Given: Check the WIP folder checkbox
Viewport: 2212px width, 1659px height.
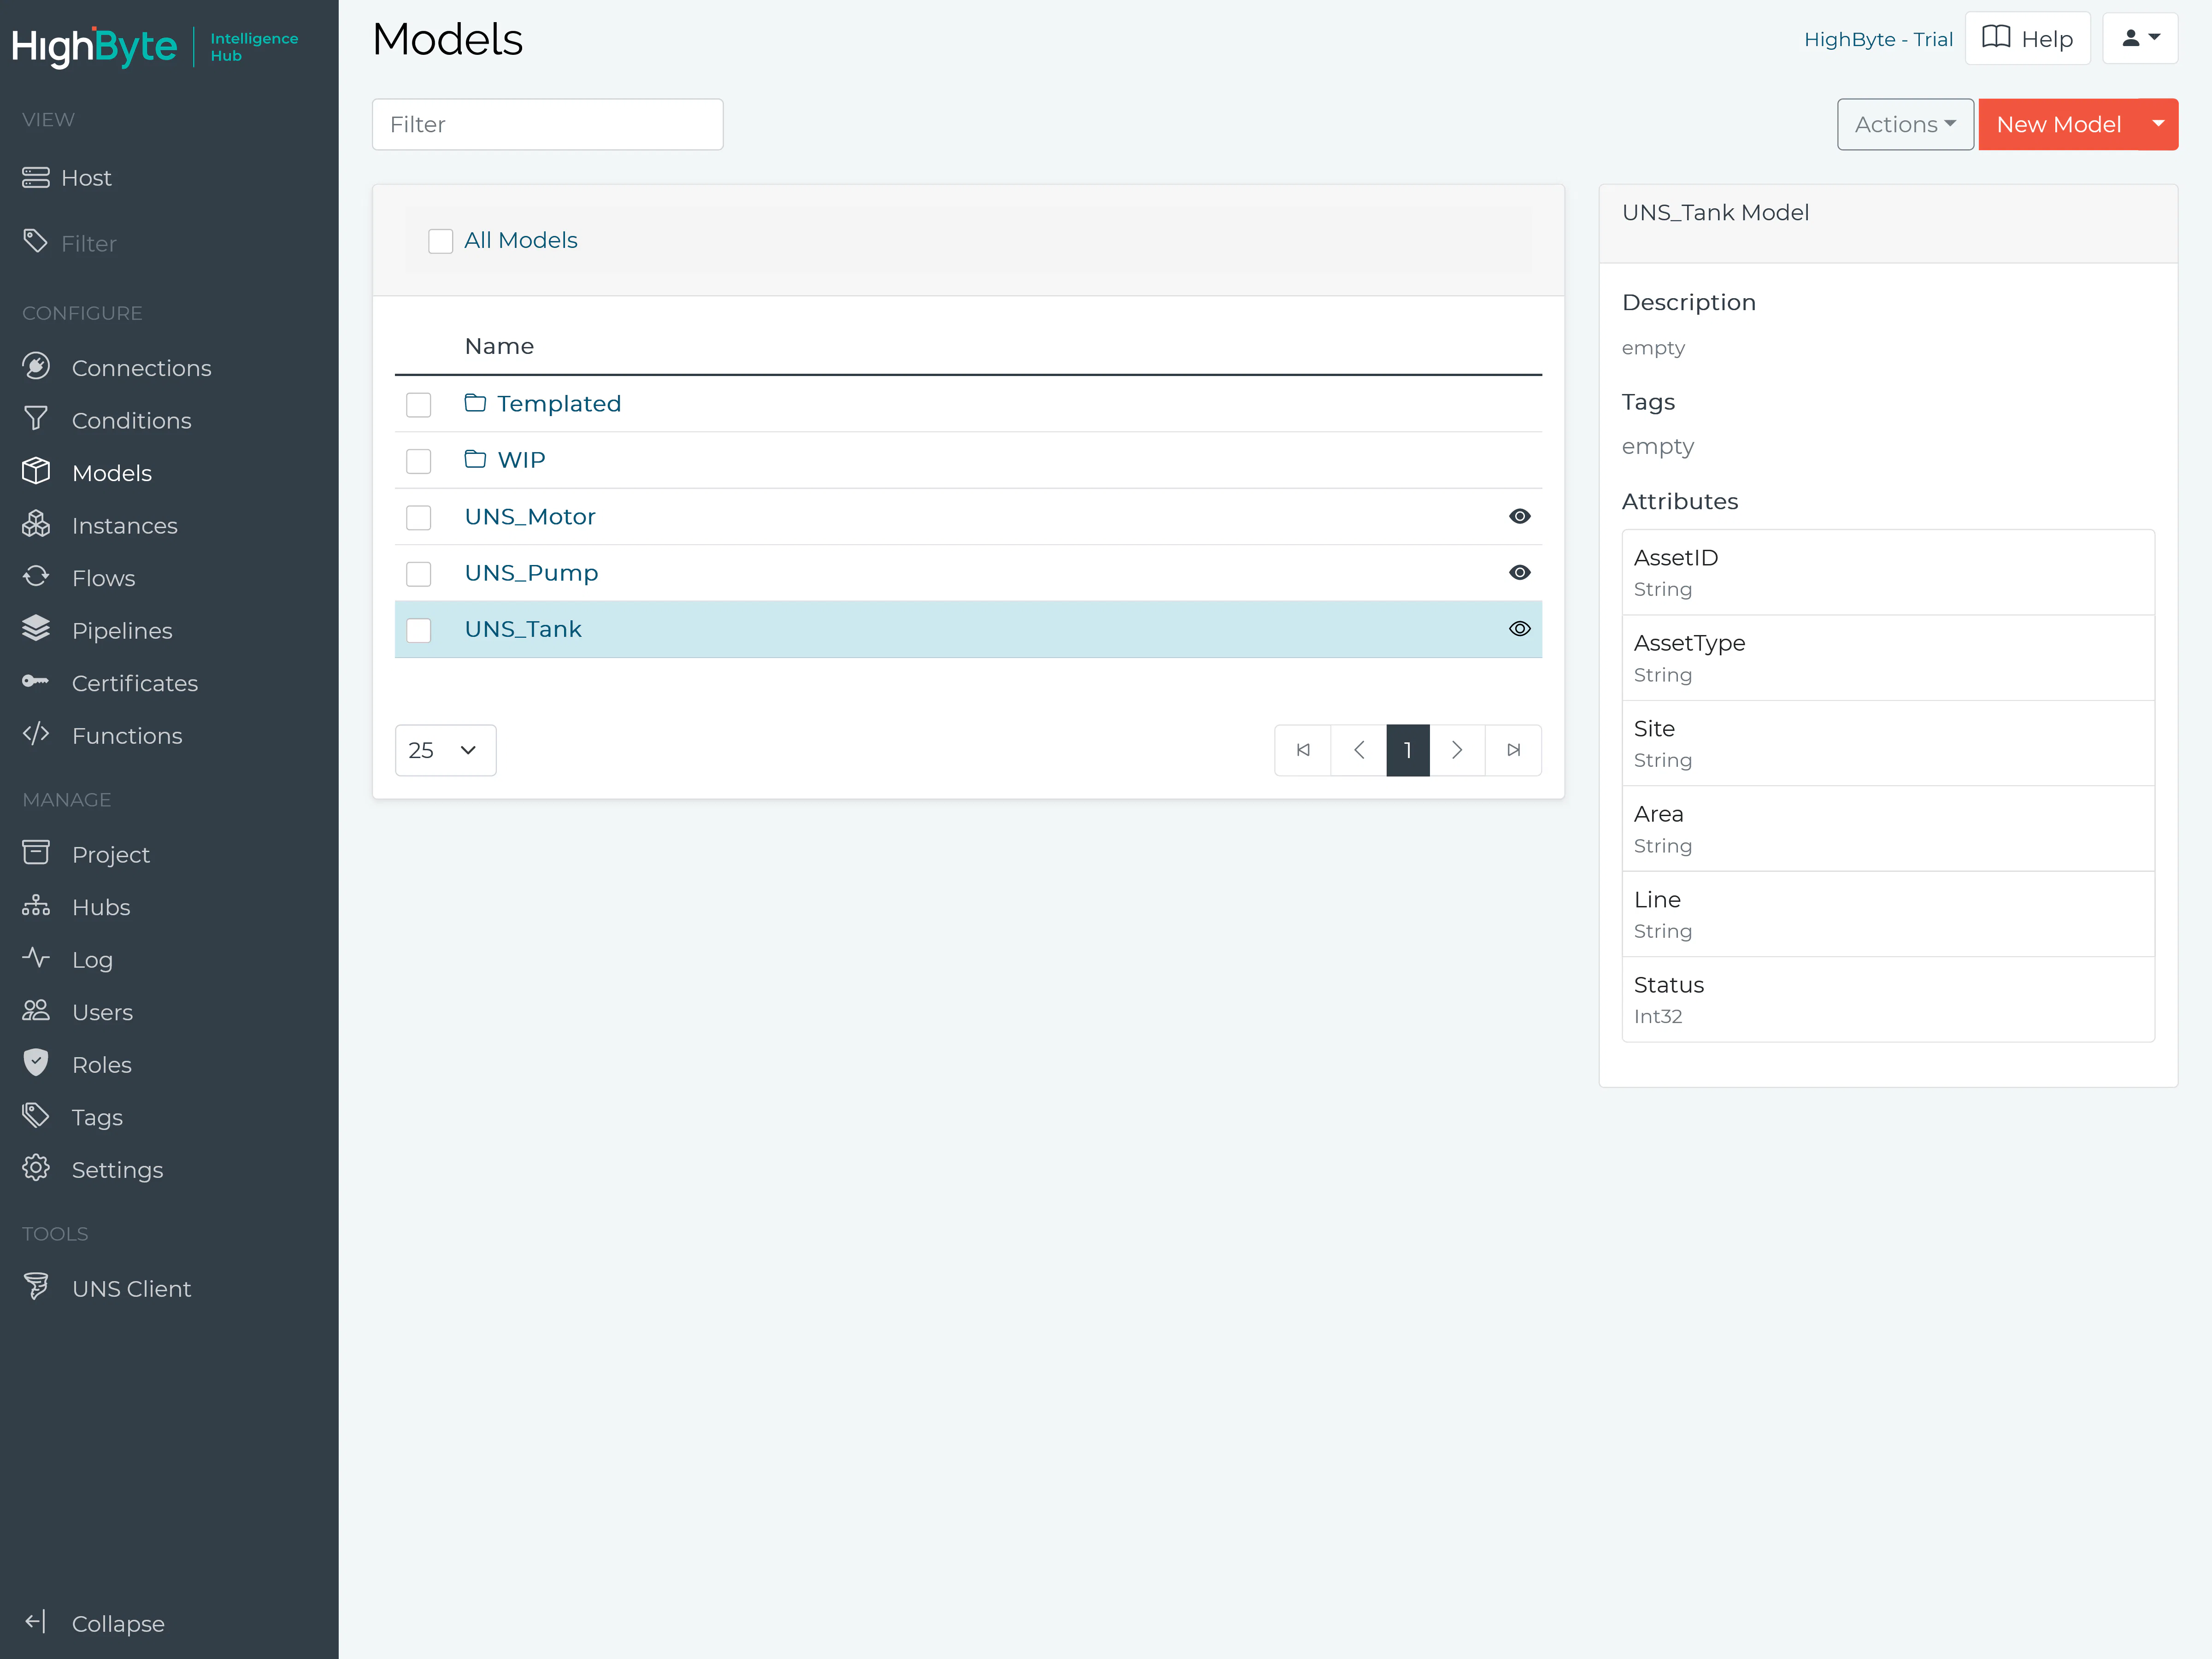Looking at the screenshot, I should (x=418, y=461).
